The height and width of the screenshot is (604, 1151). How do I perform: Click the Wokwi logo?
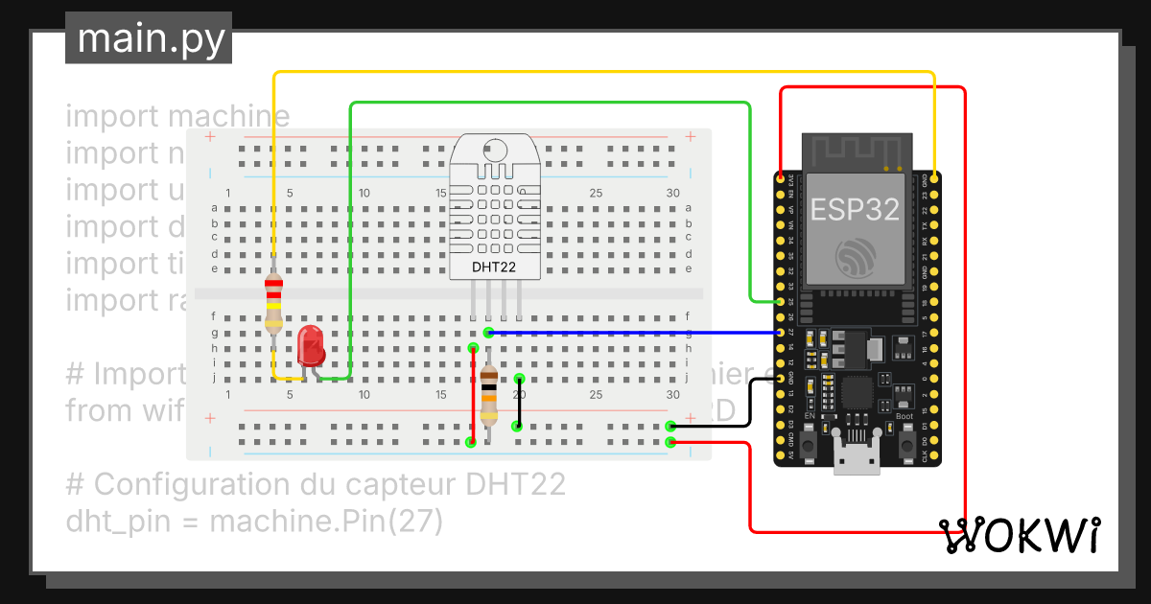1019,535
